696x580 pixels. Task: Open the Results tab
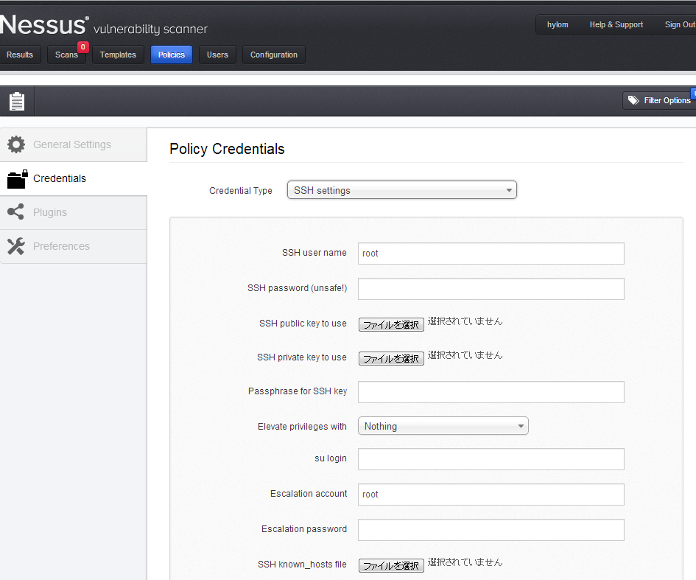20,55
